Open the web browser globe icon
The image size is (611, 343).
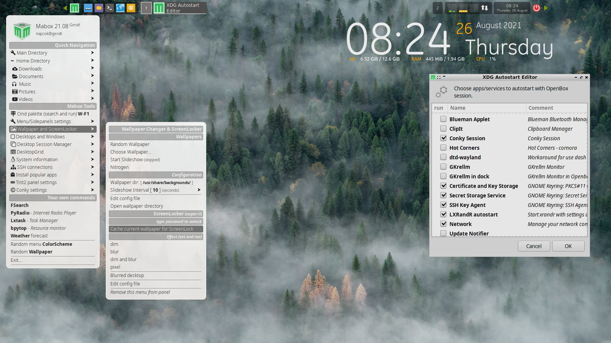coord(120,8)
